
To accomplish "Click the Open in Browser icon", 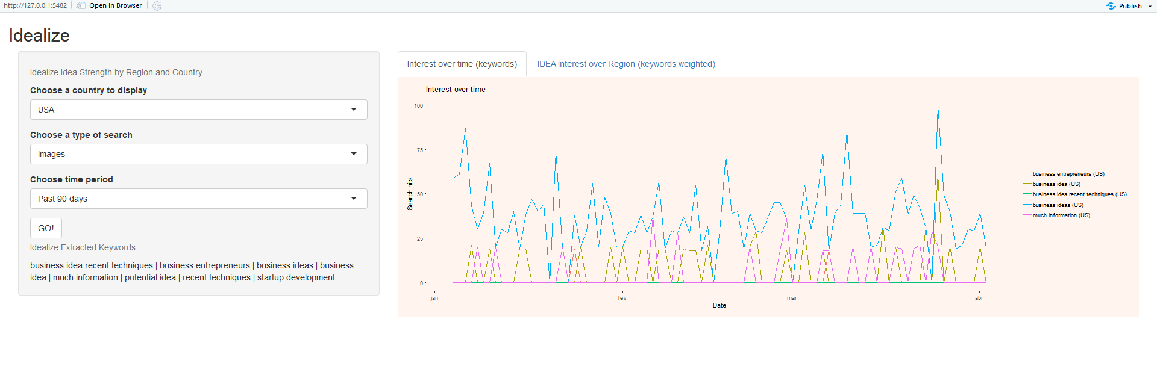I will click(x=81, y=6).
